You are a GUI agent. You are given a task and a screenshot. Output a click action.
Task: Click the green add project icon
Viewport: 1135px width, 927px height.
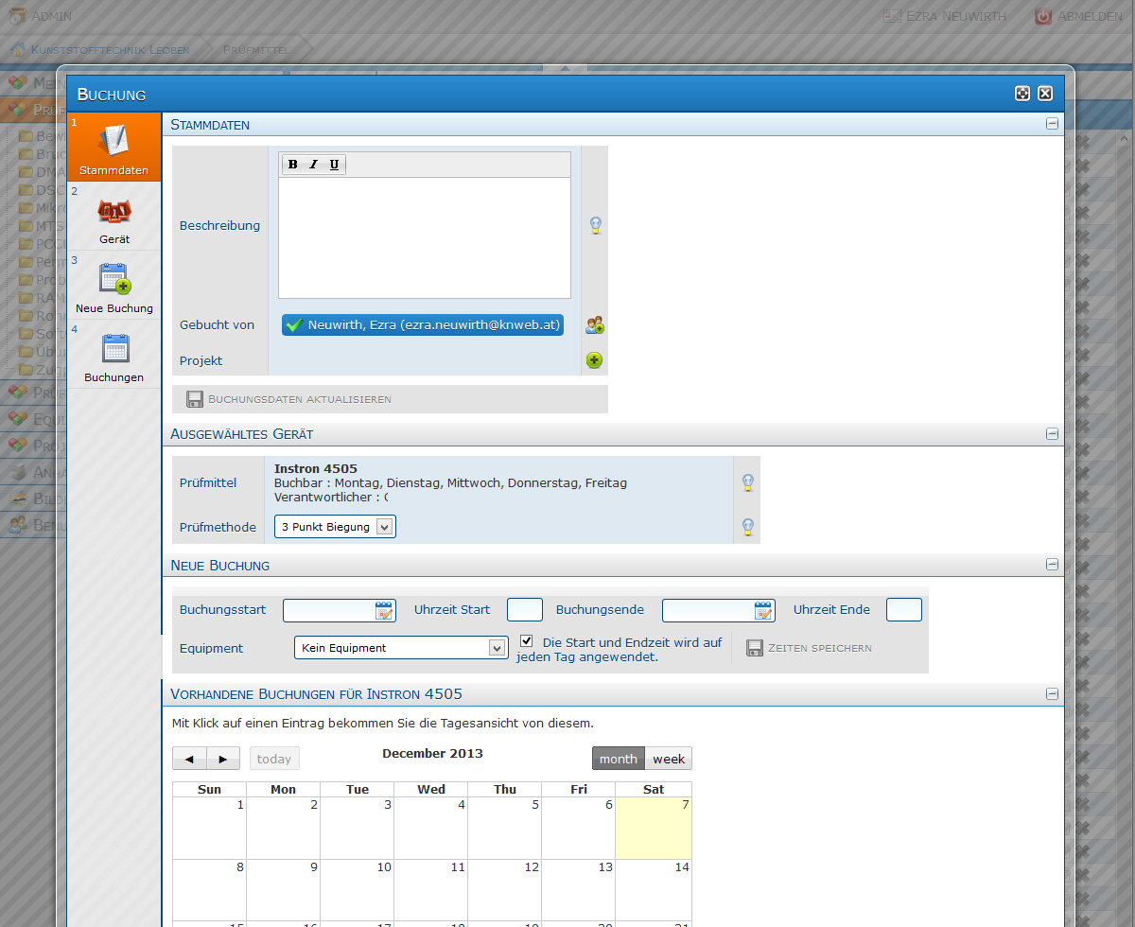(594, 360)
